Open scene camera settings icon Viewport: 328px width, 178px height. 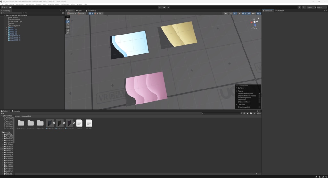pyautogui.click(x=253, y=13)
